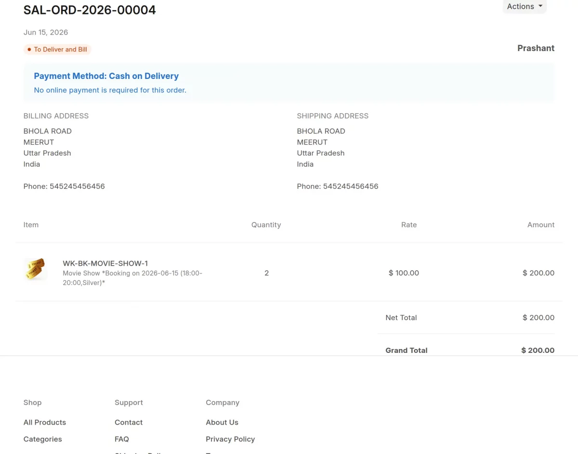Go to All Products in footer
Image resolution: width=578 pixels, height=454 pixels.
[45, 422]
